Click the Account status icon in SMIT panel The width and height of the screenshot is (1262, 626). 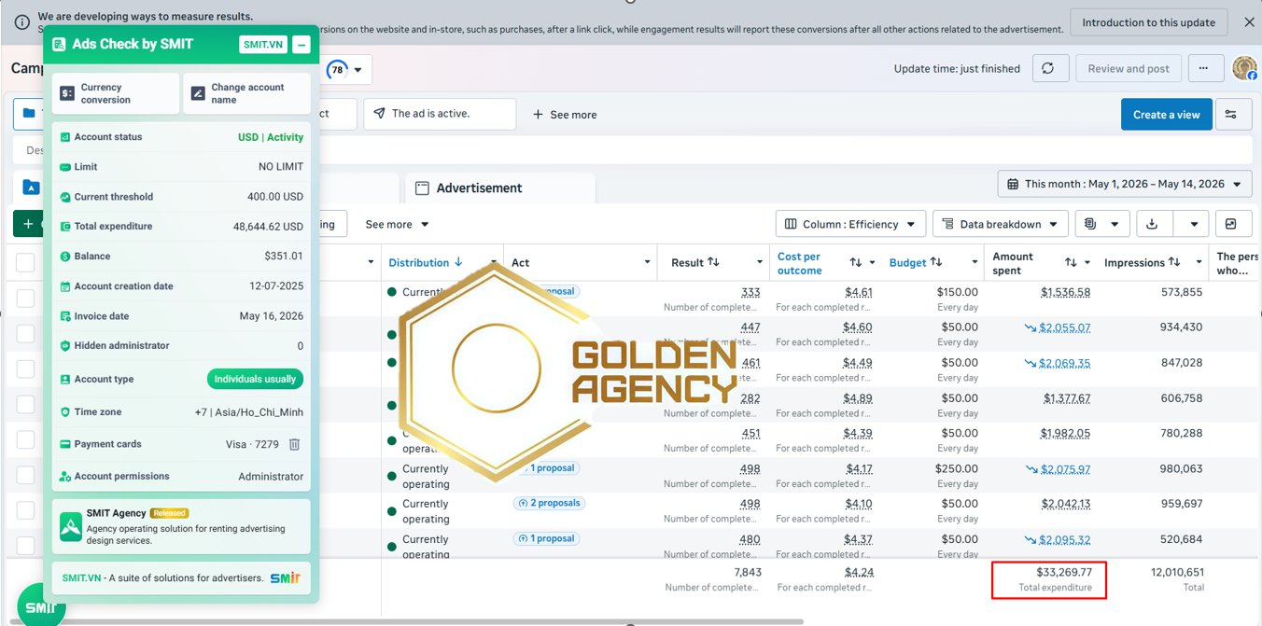[x=65, y=137]
